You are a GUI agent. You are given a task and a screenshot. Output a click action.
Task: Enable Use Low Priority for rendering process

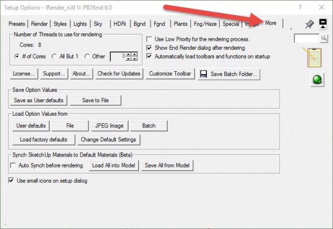pos(150,39)
